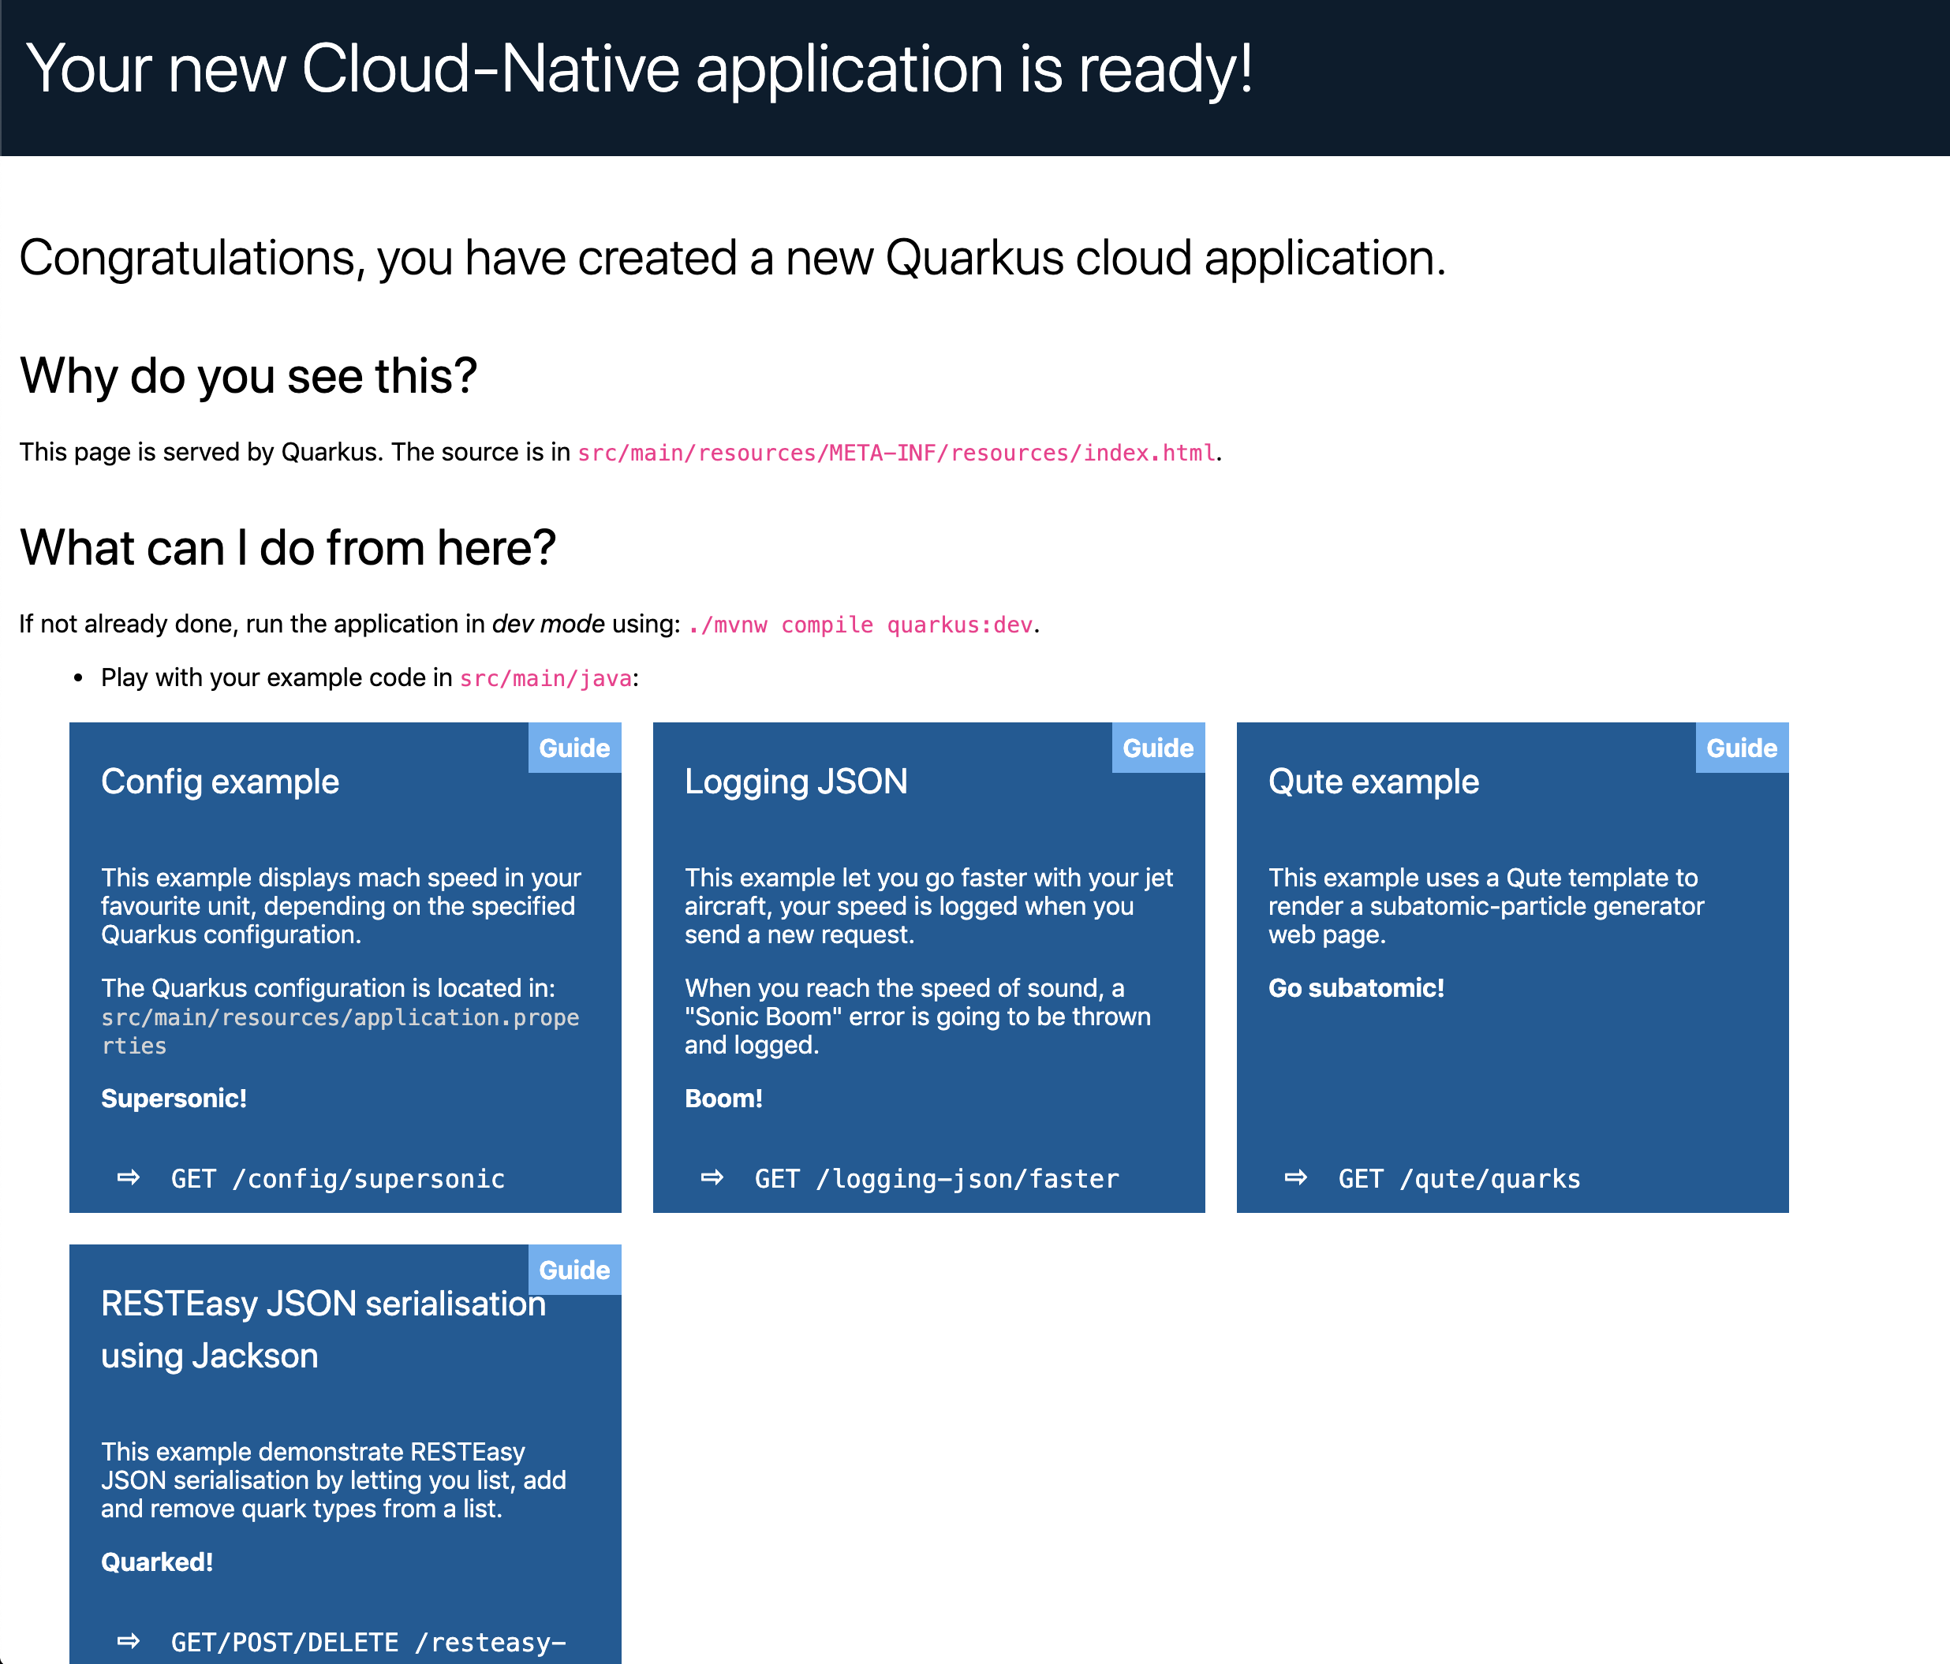Click the Config example card title
Image resolution: width=1950 pixels, height=1664 pixels.
pos(220,782)
